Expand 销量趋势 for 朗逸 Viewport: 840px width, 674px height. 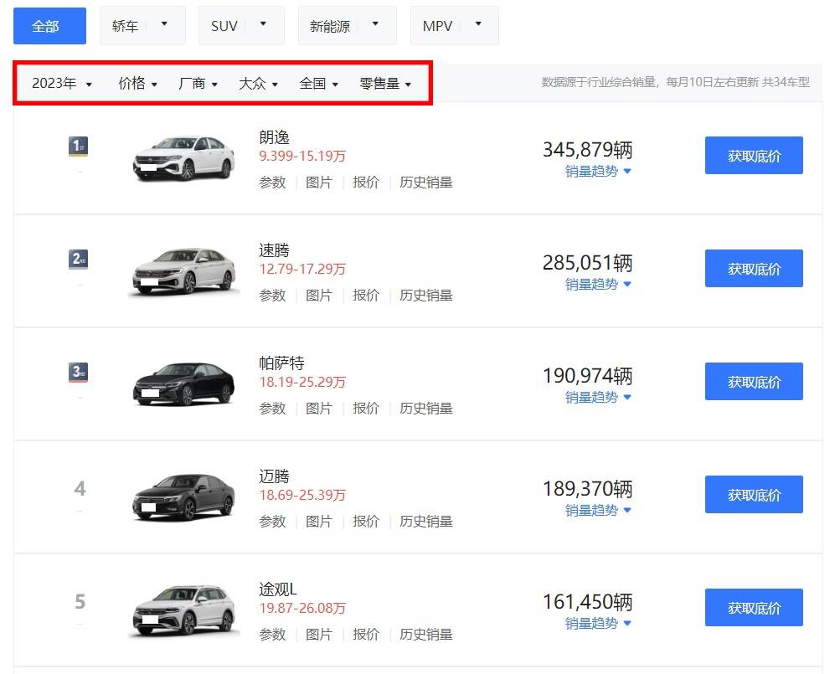click(x=598, y=172)
